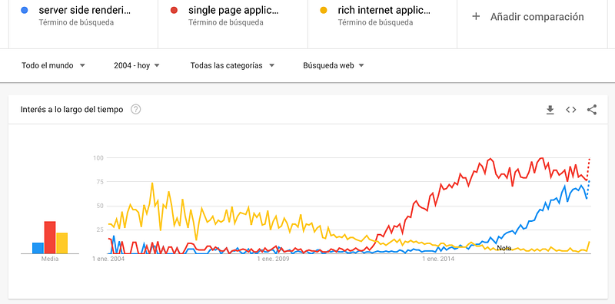Open the embed code icon
Image resolution: width=615 pixels, height=304 pixels.
570,110
